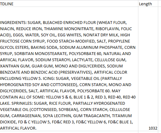Select the TDLINE header cell

pyautogui.click(x=69, y=4)
